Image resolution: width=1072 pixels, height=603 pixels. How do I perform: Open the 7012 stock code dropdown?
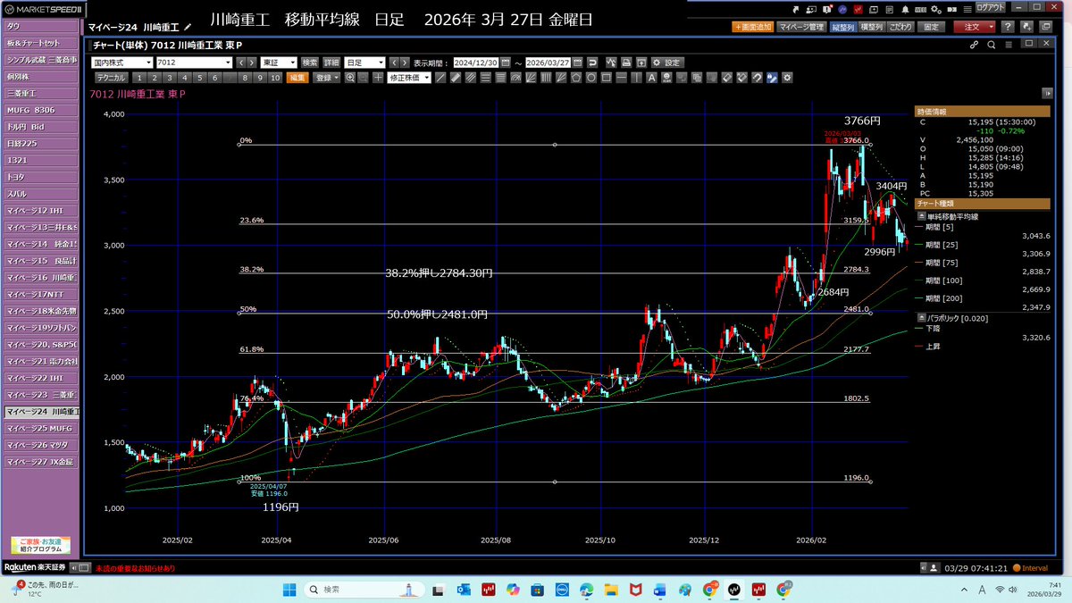click(x=193, y=63)
